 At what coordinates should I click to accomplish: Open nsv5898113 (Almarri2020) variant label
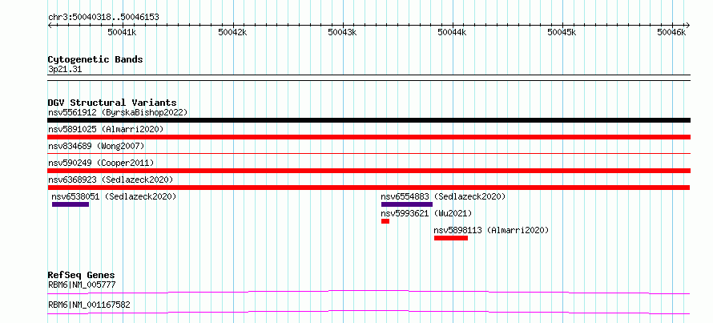click(x=492, y=230)
